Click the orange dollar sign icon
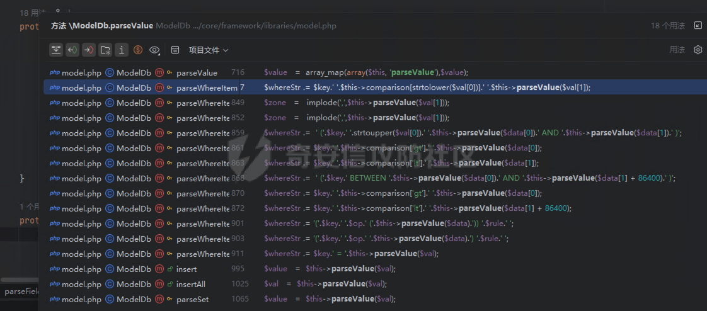Viewport: 707px width, 311px height. coord(138,50)
